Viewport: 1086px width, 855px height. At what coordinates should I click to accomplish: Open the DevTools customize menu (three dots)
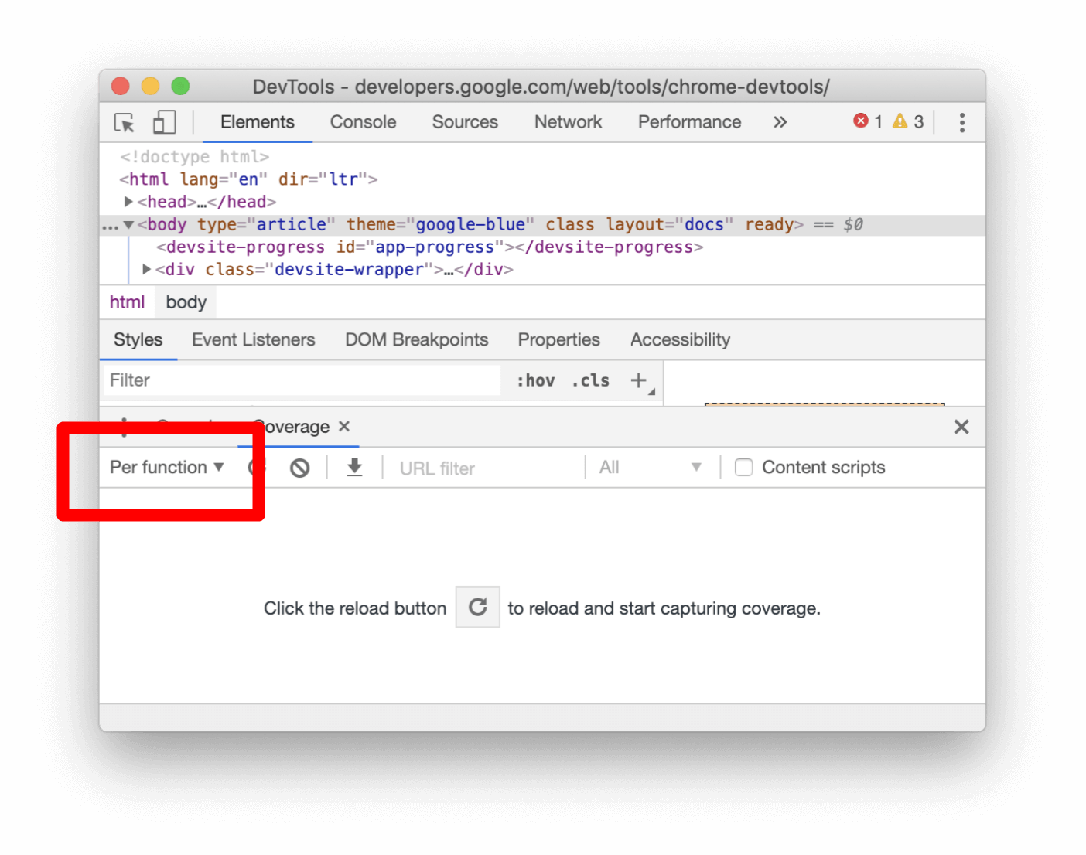pos(961,122)
